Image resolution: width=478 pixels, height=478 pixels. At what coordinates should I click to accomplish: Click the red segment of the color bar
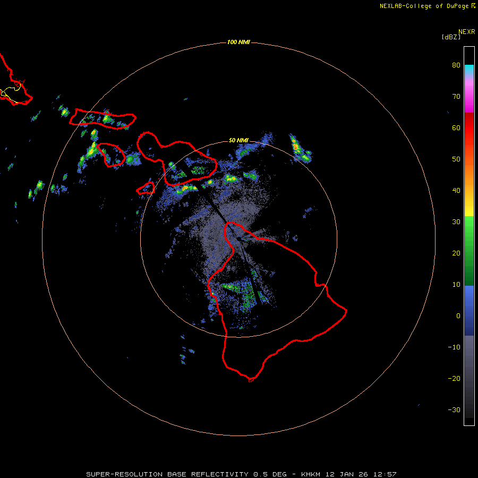point(469,128)
